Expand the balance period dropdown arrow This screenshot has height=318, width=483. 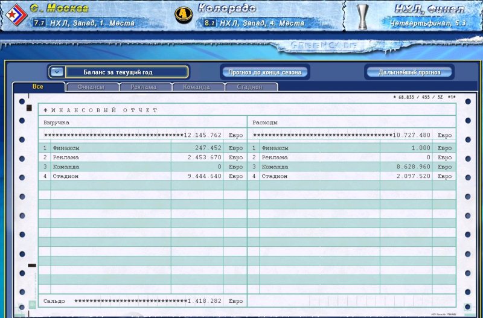[x=57, y=72]
